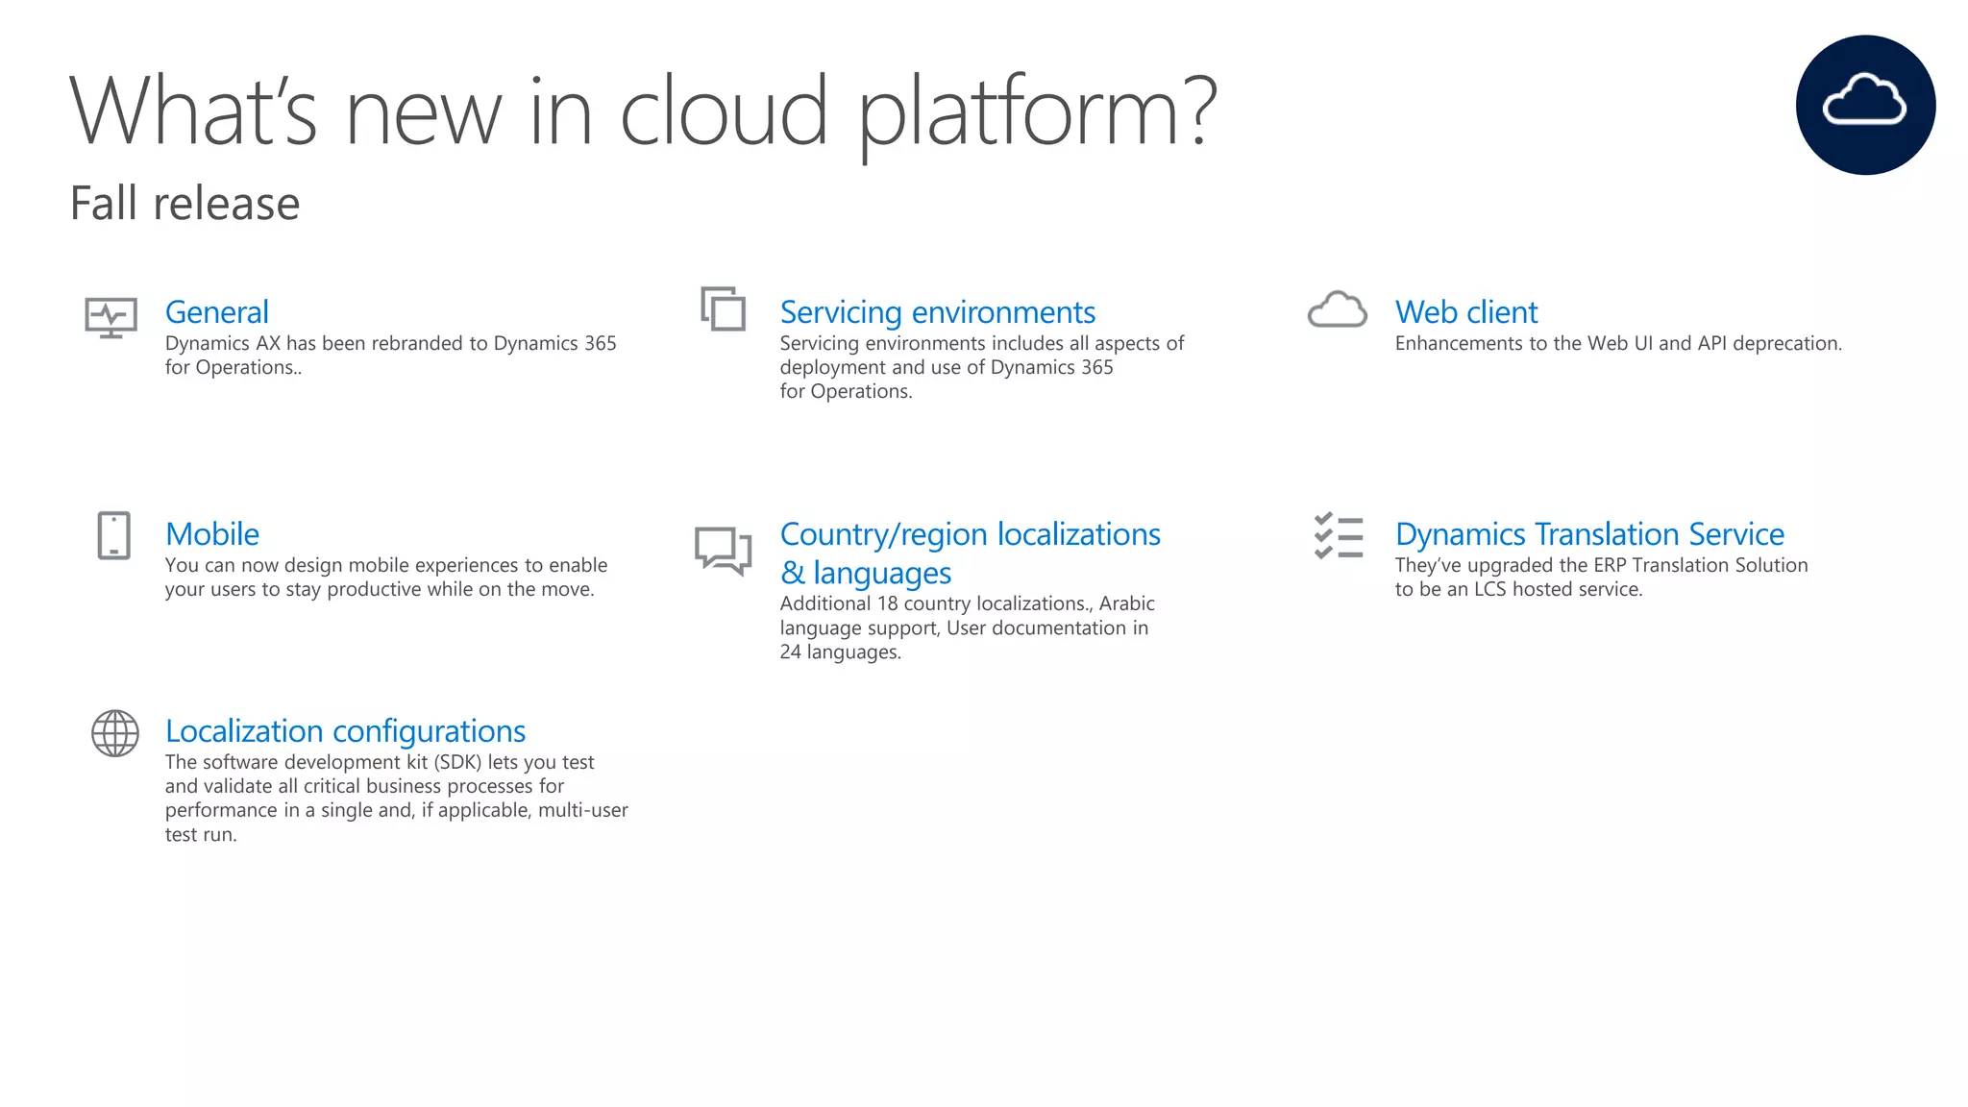Viewport: 1968px width, 1107px height.
Task: Click the 'Fall release' subtitle
Action: click(x=185, y=204)
